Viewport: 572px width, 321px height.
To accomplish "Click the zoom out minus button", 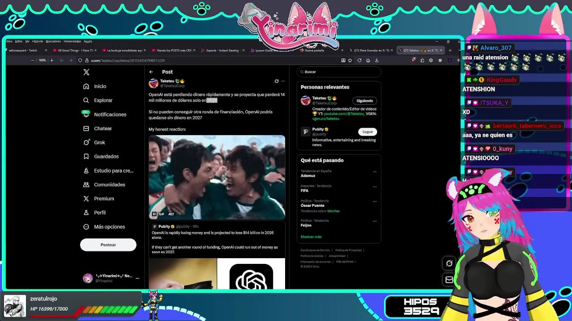I will click(32, 60).
